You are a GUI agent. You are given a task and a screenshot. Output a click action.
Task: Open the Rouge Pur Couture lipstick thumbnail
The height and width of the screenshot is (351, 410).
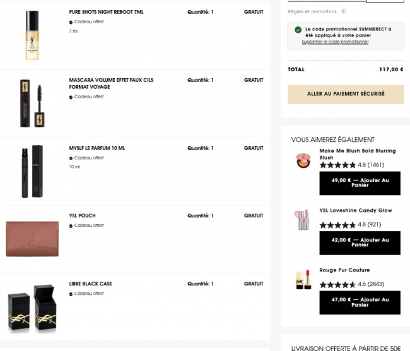303,280
